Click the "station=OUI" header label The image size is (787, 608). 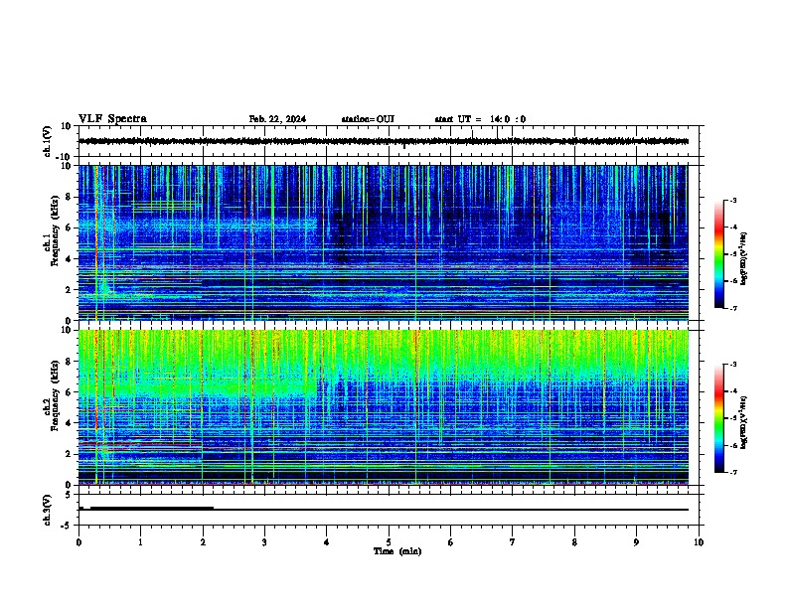click(x=368, y=119)
